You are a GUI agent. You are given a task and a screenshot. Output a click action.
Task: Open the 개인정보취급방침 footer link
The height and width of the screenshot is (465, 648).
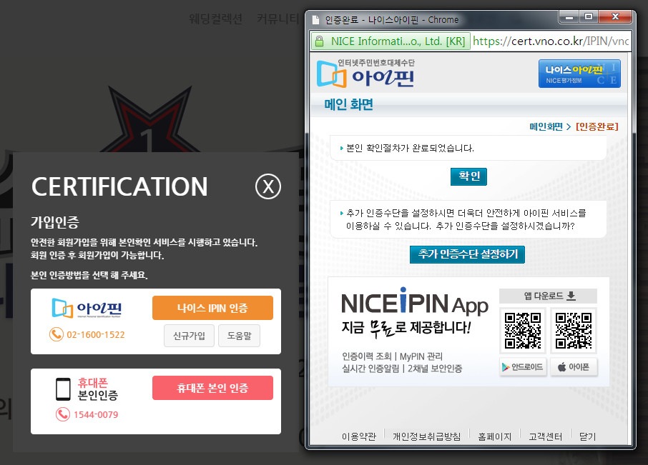[426, 436]
